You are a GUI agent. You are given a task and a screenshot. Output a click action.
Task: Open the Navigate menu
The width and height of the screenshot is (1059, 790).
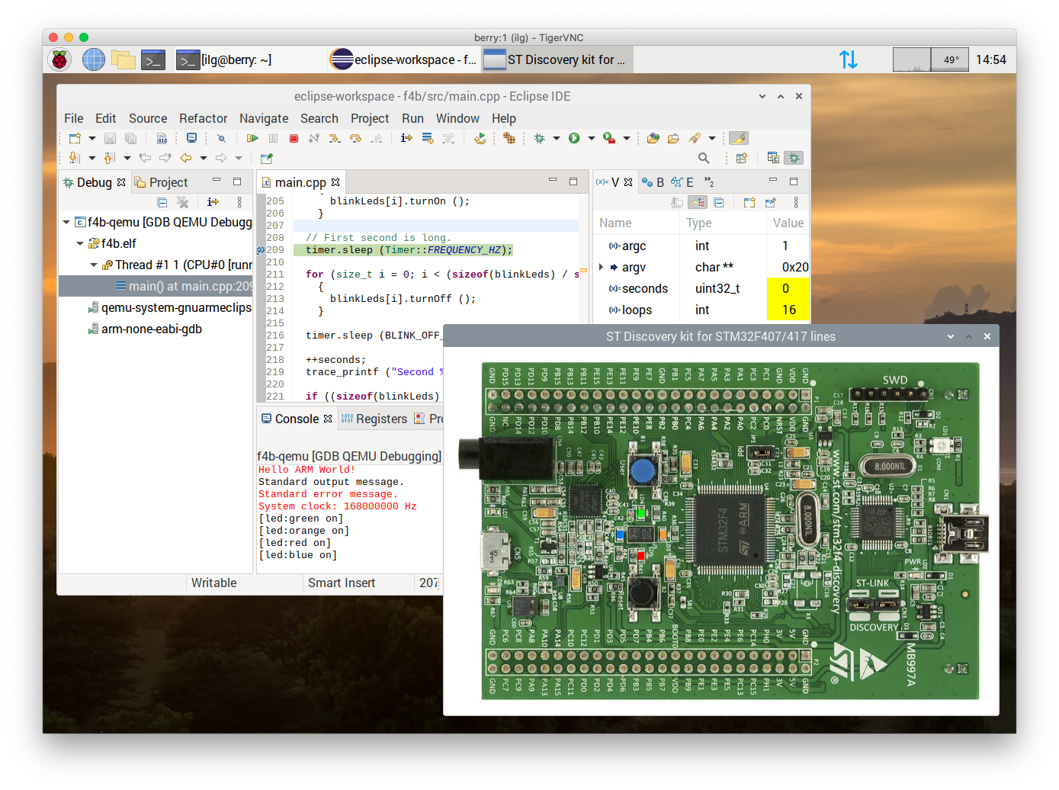(x=264, y=118)
